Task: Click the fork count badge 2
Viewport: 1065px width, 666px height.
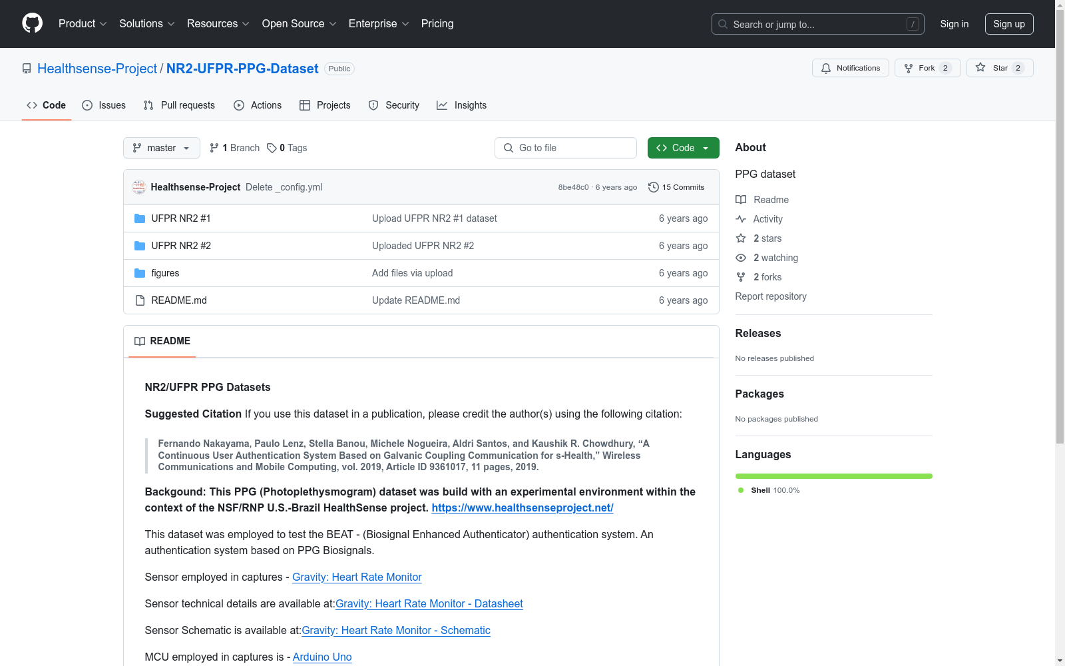Action: pos(945,68)
